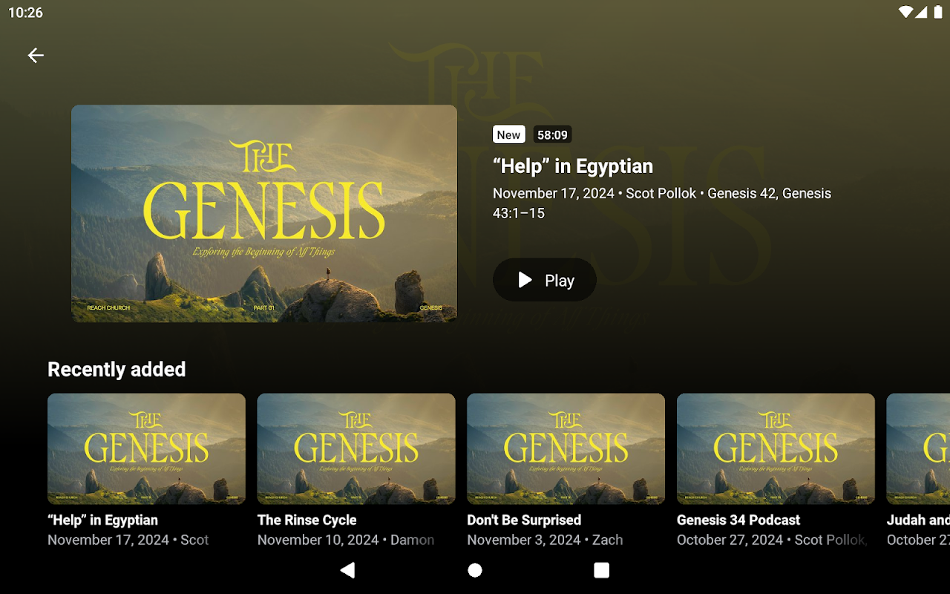Image resolution: width=950 pixels, height=594 pixels.
Task: Open "Don't Be Surprised" thumbnail
Action: tap(566, 449)
